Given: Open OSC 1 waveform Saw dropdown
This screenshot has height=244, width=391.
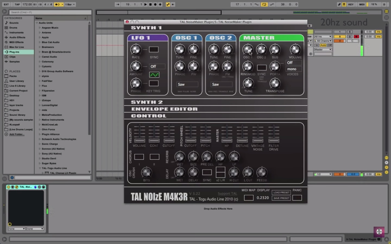Looking at the screenshot, I should pos(187,84).
